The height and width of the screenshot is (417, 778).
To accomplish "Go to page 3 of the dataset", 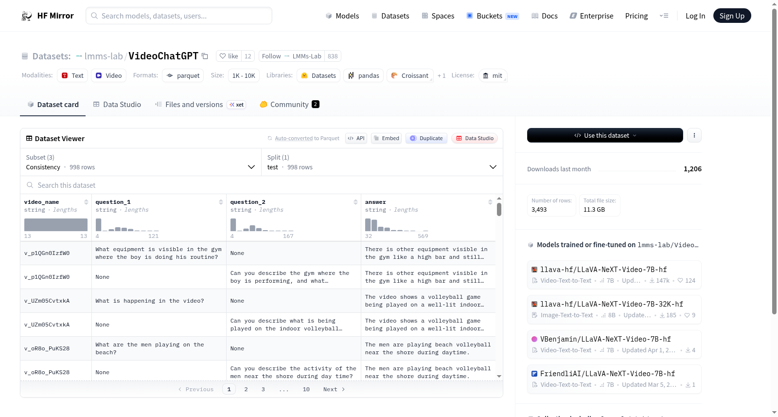I will [x=263, y=389].
